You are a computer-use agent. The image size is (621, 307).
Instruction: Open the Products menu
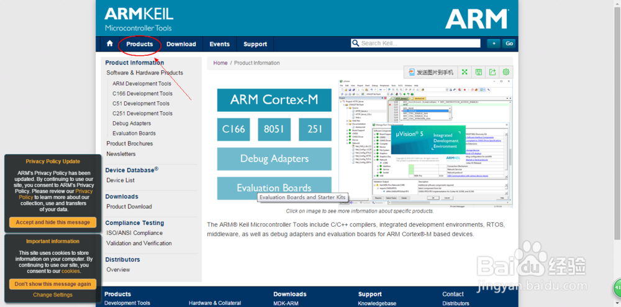[x=139, y=44]
